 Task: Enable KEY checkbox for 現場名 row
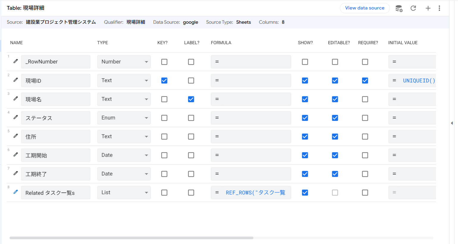164,99
